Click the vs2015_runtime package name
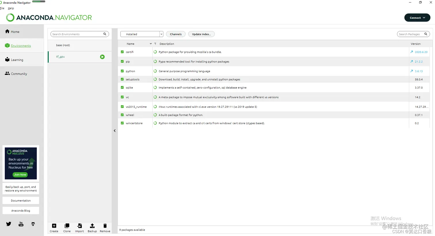 tap(136, 107)
